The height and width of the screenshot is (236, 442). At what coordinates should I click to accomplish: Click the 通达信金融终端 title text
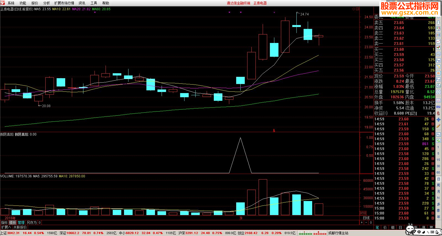[x=238, y=3]
